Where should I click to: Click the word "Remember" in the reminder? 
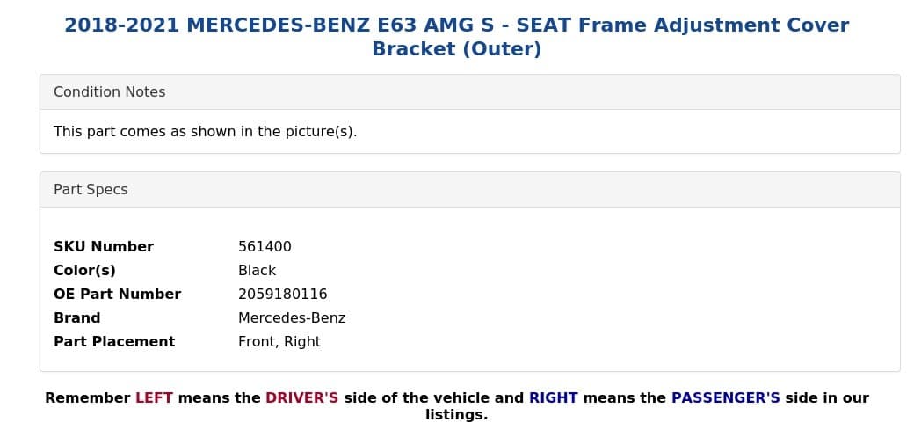pyautogui.click(x=87, y=398)
